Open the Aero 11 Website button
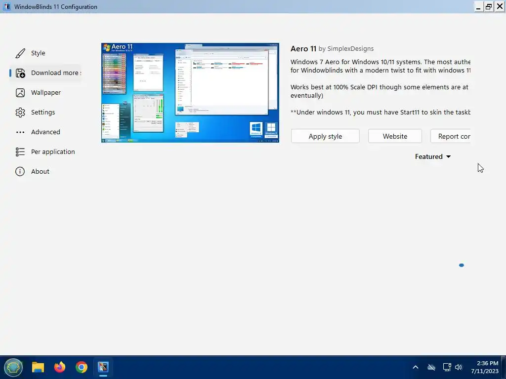 pos(395,136)
